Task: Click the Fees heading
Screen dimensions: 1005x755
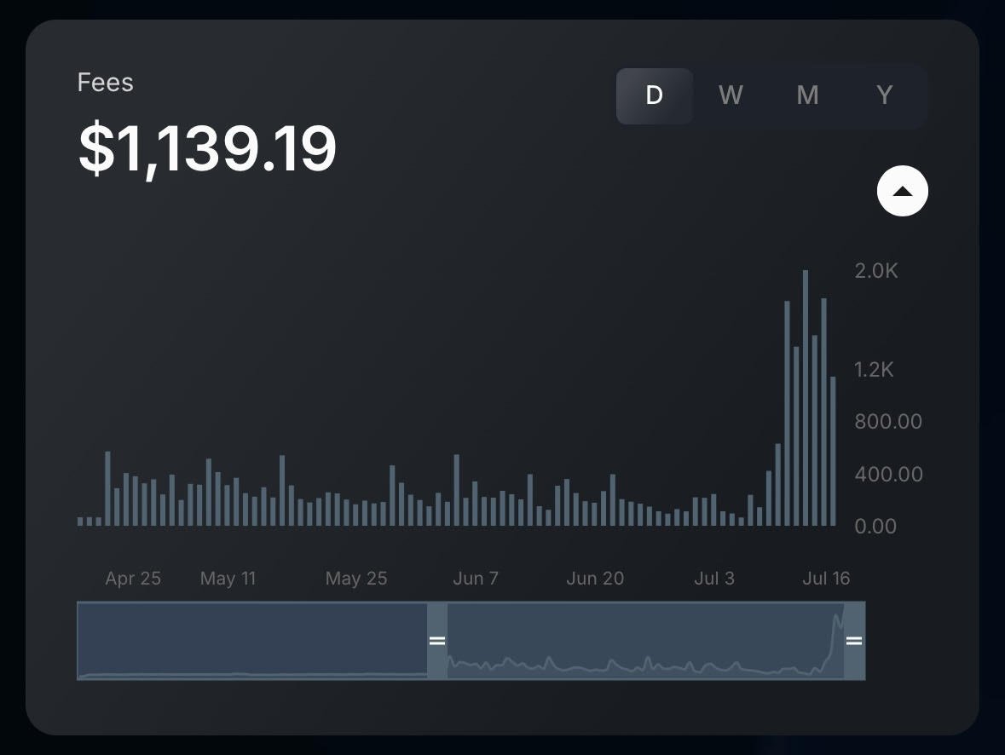Action: click(x=105, y=83)
